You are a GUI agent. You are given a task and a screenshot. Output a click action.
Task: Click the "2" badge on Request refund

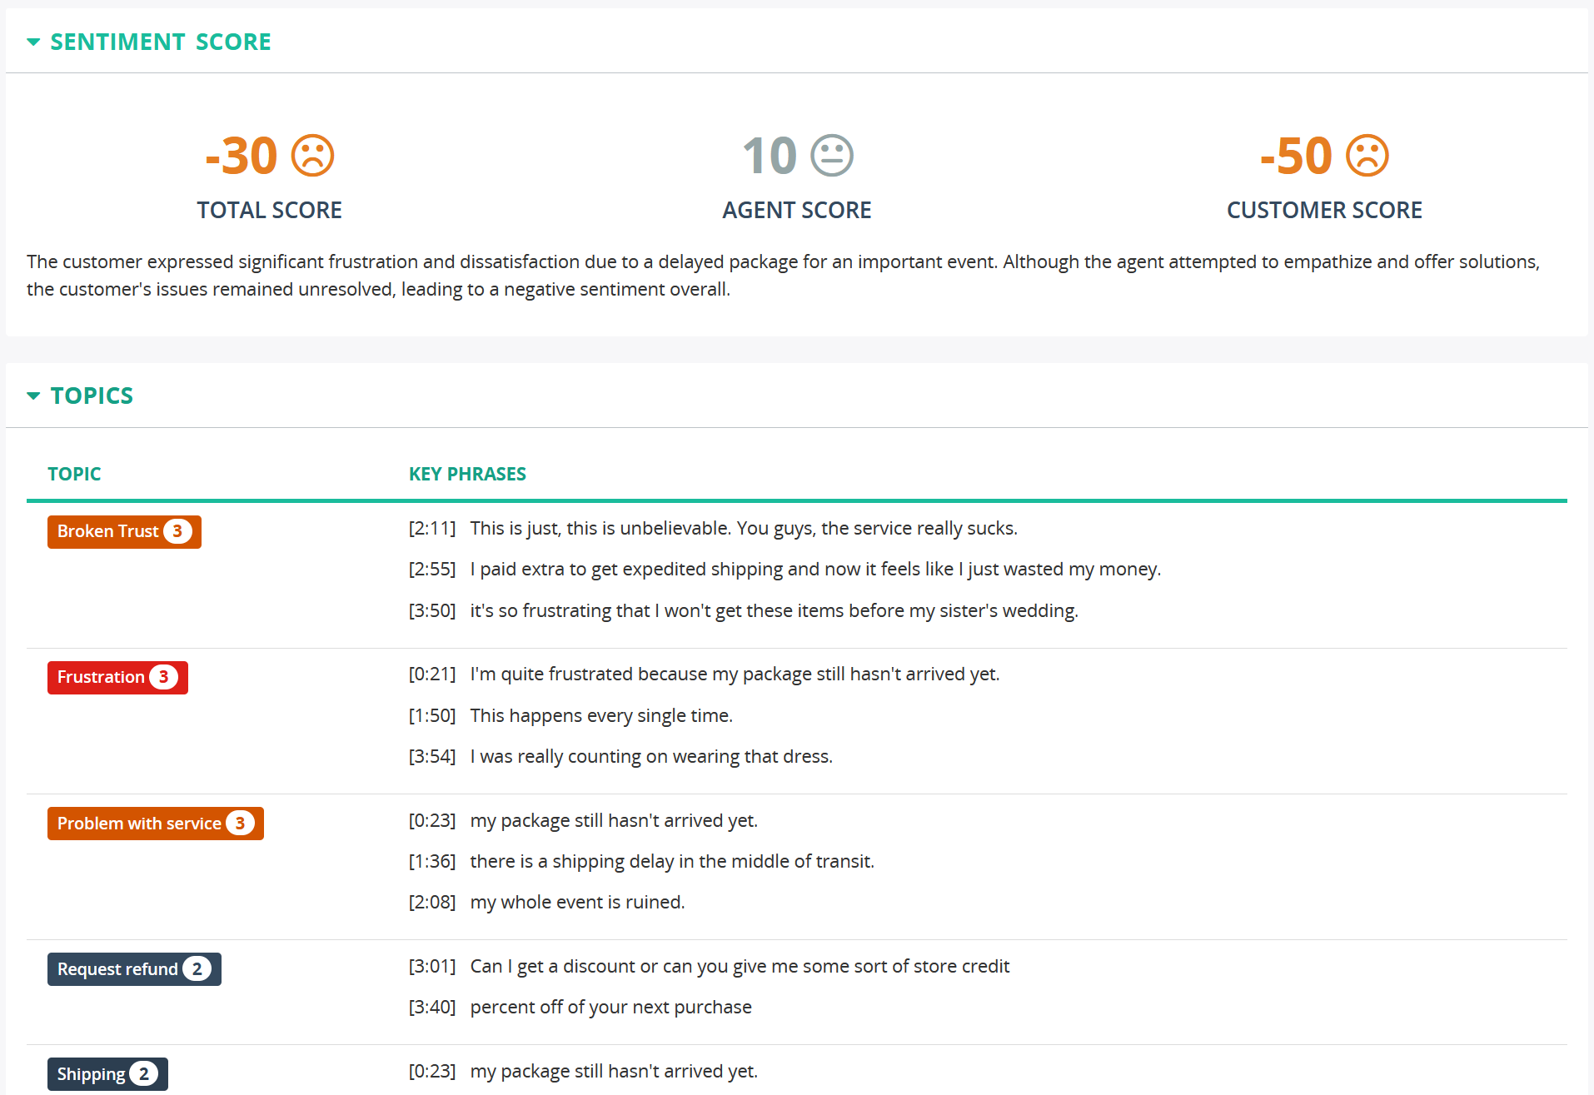197,968
